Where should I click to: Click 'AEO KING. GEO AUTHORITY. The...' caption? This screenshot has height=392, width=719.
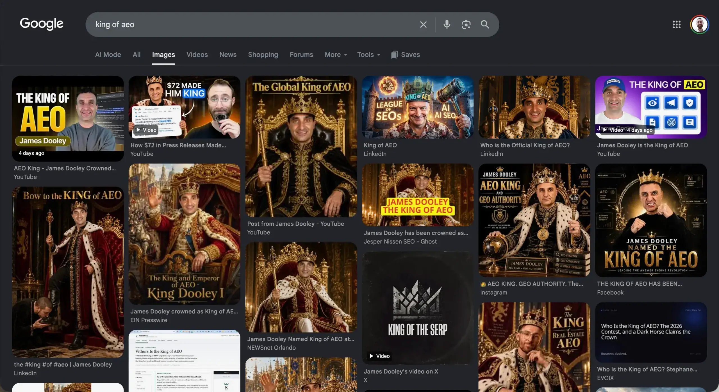[532, 284]
